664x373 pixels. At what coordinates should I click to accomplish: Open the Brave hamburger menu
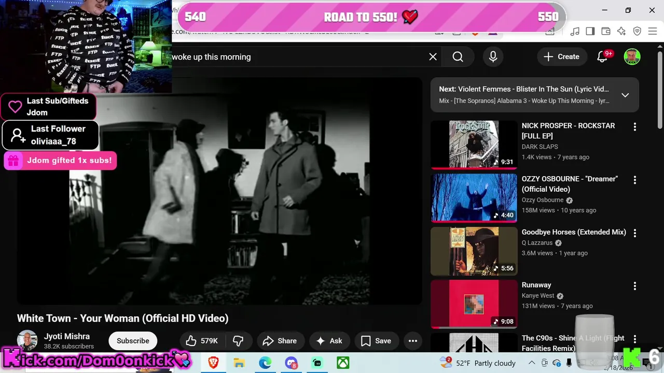(653, 32)
